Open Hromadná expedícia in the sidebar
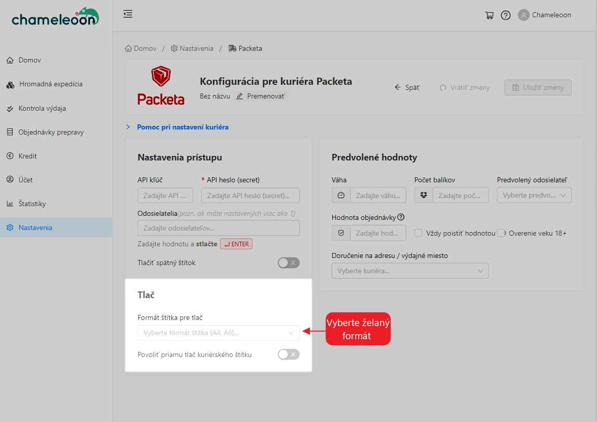The width and height of the screenshot is (597, 422). [50, 84]
